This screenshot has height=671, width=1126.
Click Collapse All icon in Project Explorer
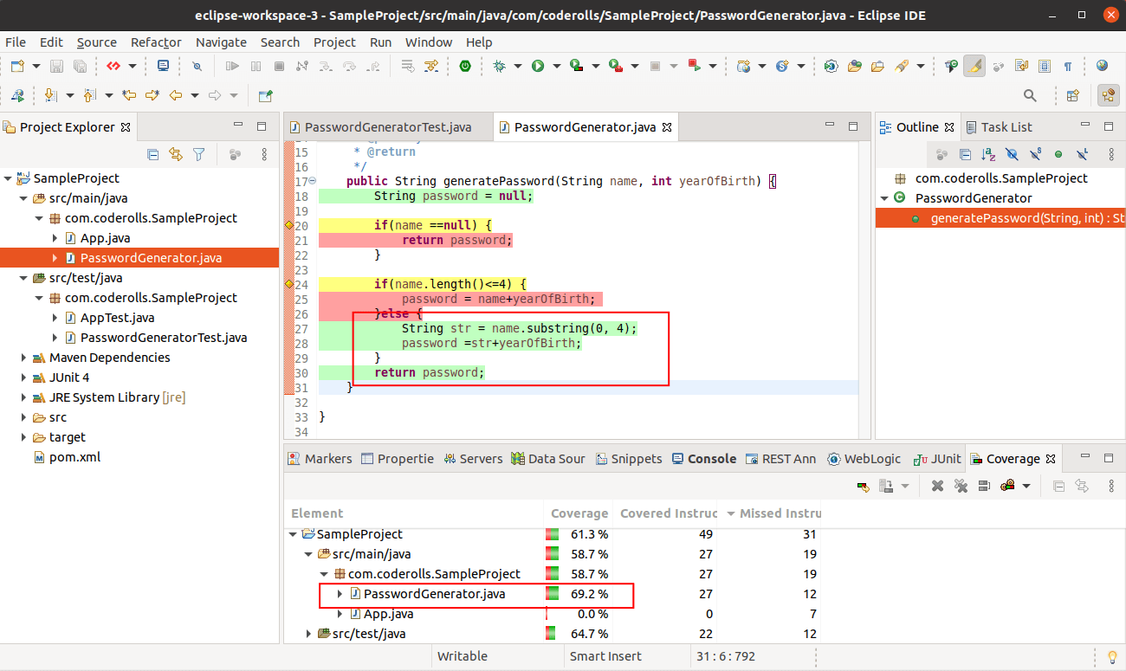[x=152, y=154]
